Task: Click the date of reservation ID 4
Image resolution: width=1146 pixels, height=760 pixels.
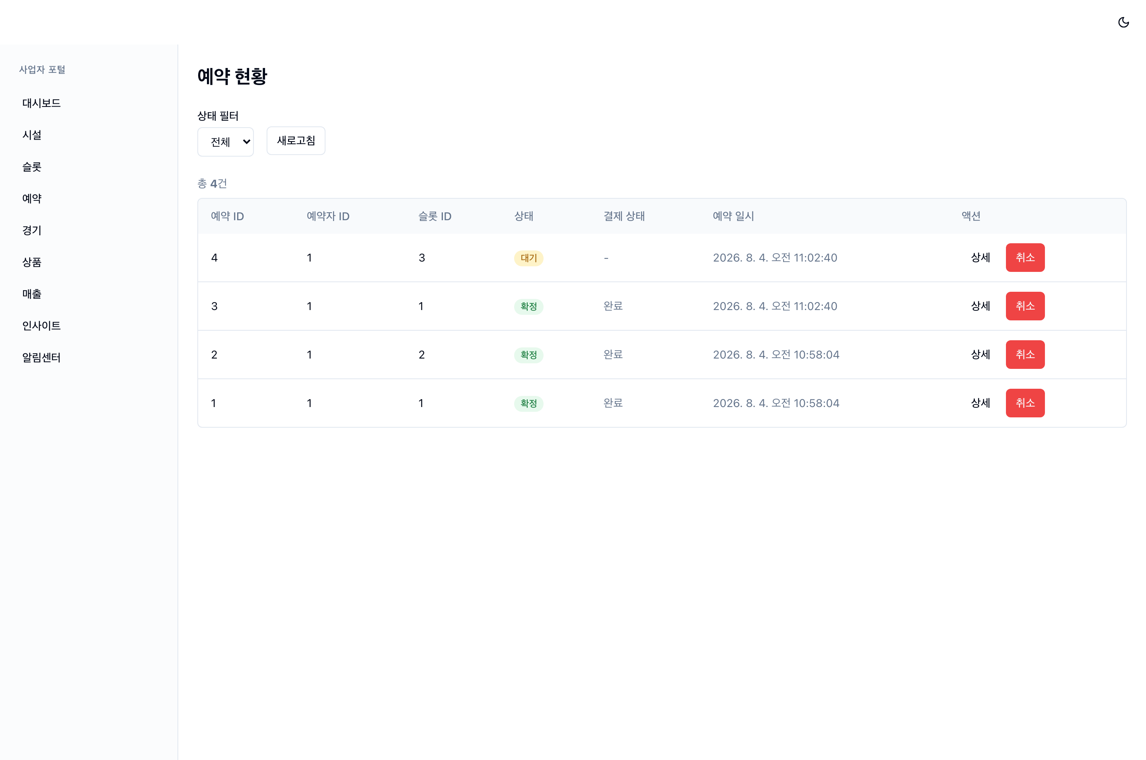Action: tap(775, 257)
